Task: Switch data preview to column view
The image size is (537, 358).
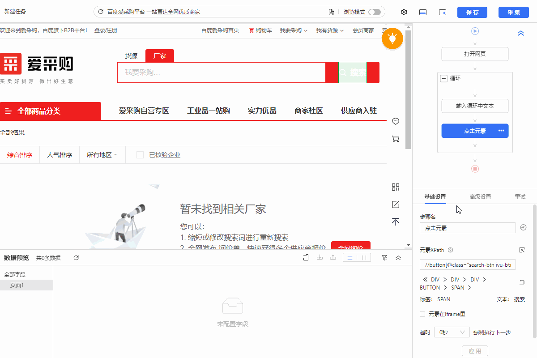Action: [364, 258]
